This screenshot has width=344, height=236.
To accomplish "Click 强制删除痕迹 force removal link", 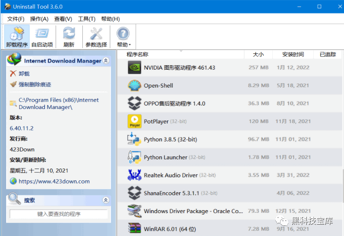I will [35, 85].
